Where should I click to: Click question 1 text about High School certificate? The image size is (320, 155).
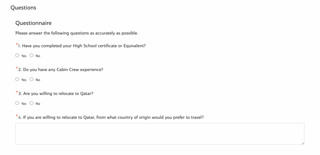click(82, 46)
